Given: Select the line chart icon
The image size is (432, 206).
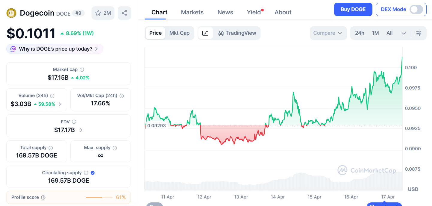Looking at the screenshot, I should coord(205,33).
